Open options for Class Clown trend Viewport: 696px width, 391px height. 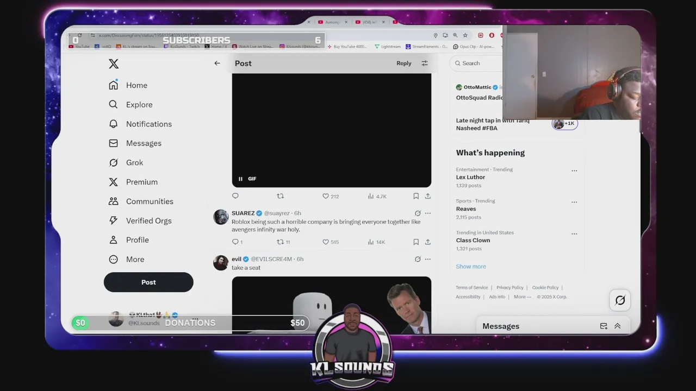(574, 234)
